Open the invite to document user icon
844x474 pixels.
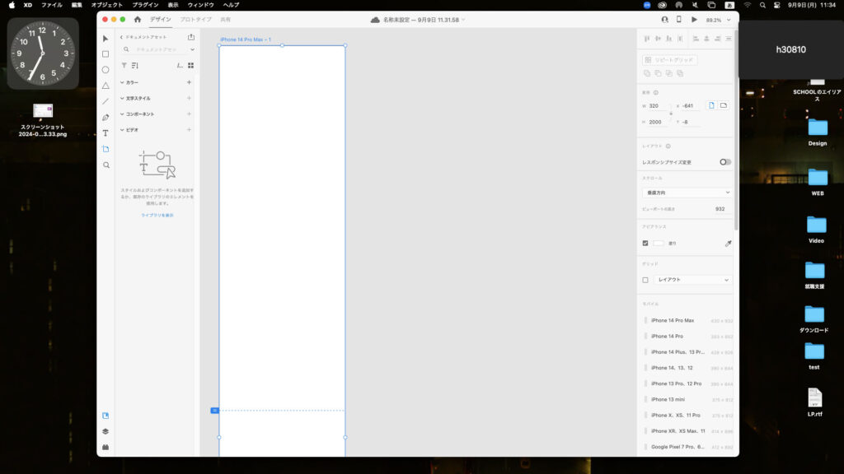point(665,20)
